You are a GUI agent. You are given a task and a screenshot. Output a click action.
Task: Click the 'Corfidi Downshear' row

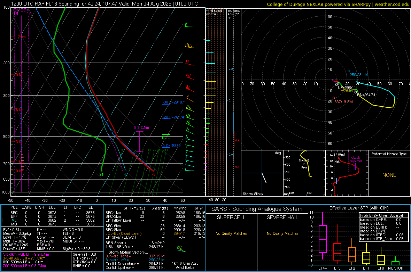pyautogui.click(x=135, y=264)
